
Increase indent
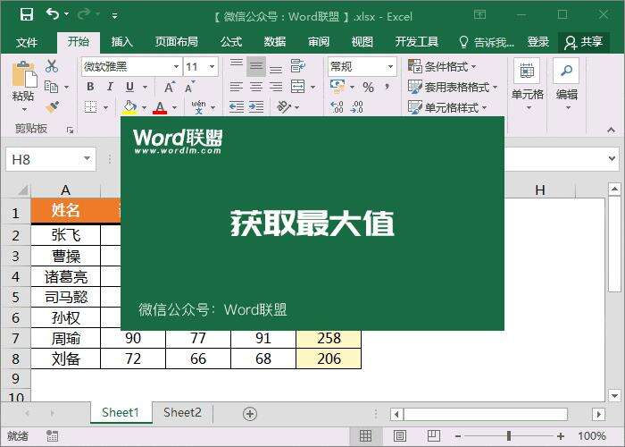(256, 107)
